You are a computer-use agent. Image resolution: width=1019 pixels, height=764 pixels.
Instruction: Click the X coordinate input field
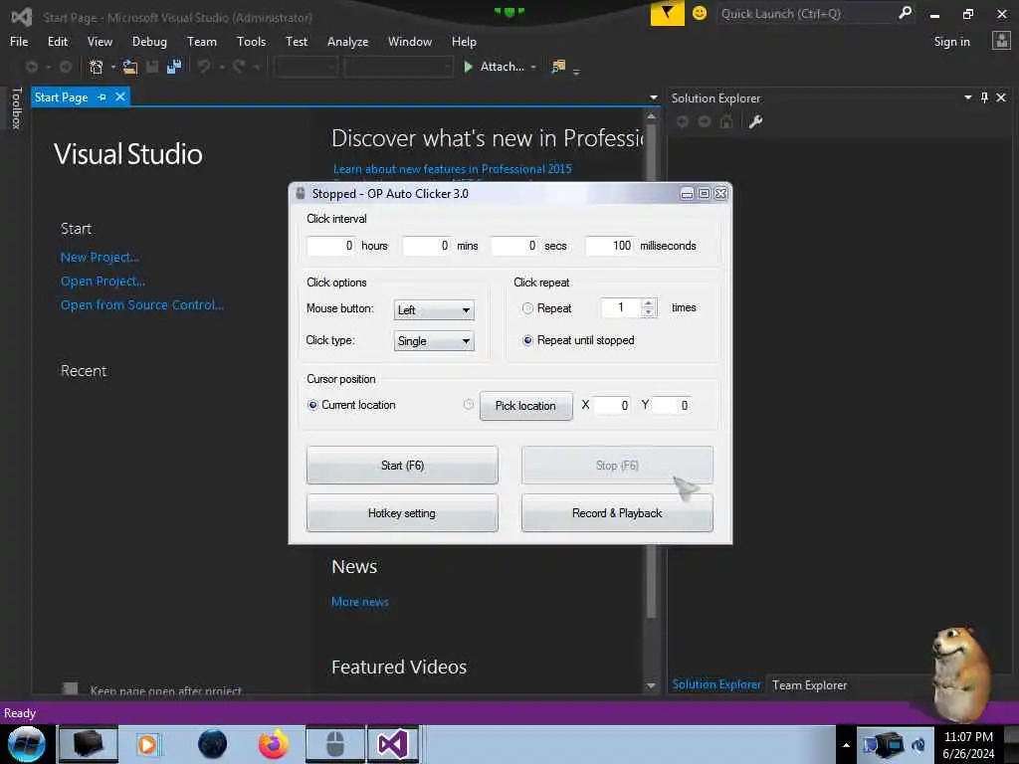pyautogui.click(x=612, y=406)
